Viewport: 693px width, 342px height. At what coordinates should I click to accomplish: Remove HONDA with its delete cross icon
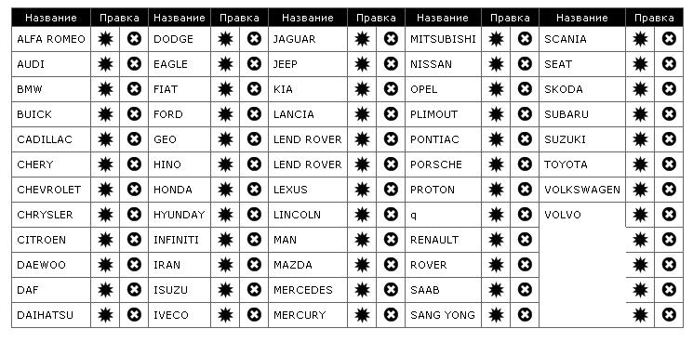click(254, 190)
